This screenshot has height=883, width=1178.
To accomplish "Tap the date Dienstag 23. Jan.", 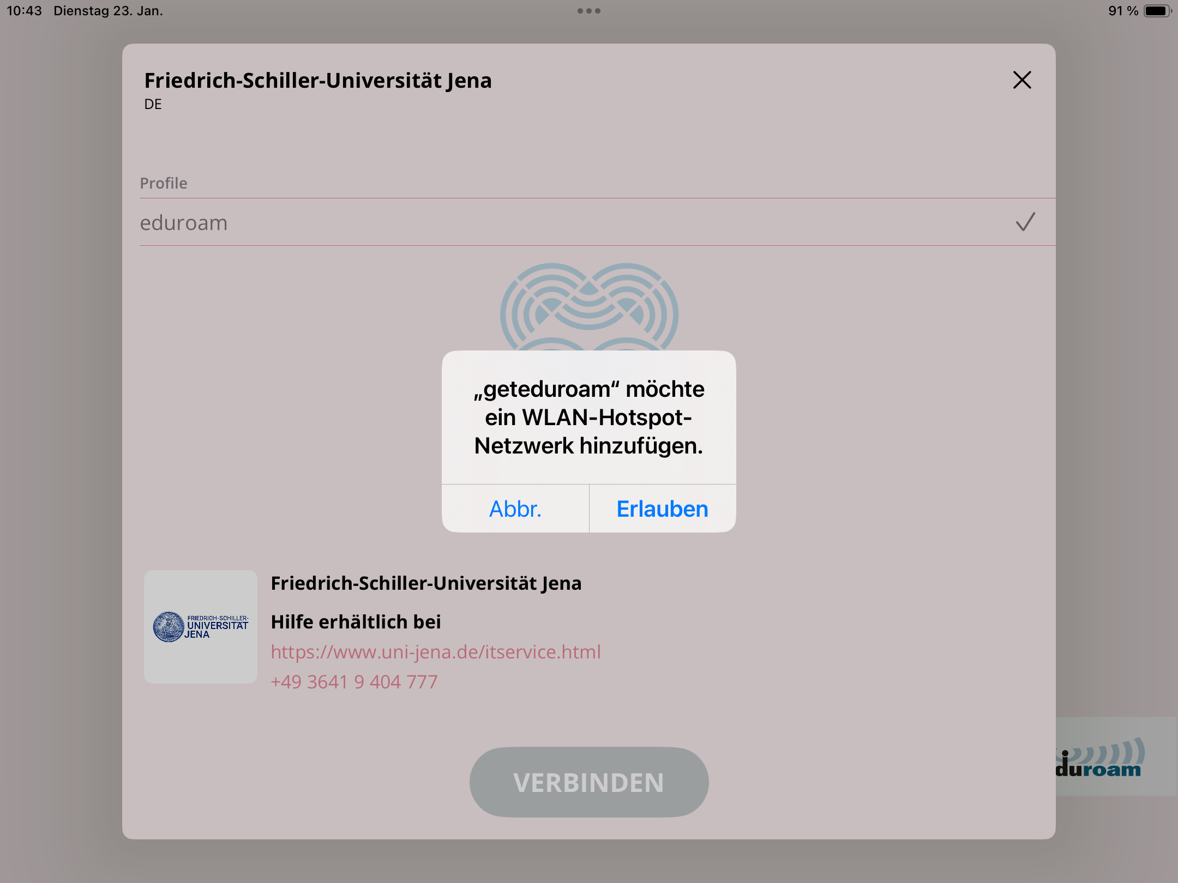I will 109,11.
